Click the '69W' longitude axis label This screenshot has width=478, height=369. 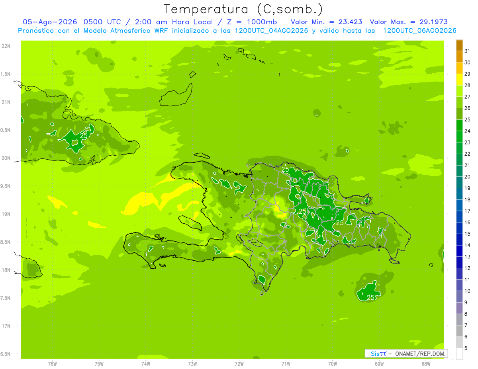click(x=379, y=364)
